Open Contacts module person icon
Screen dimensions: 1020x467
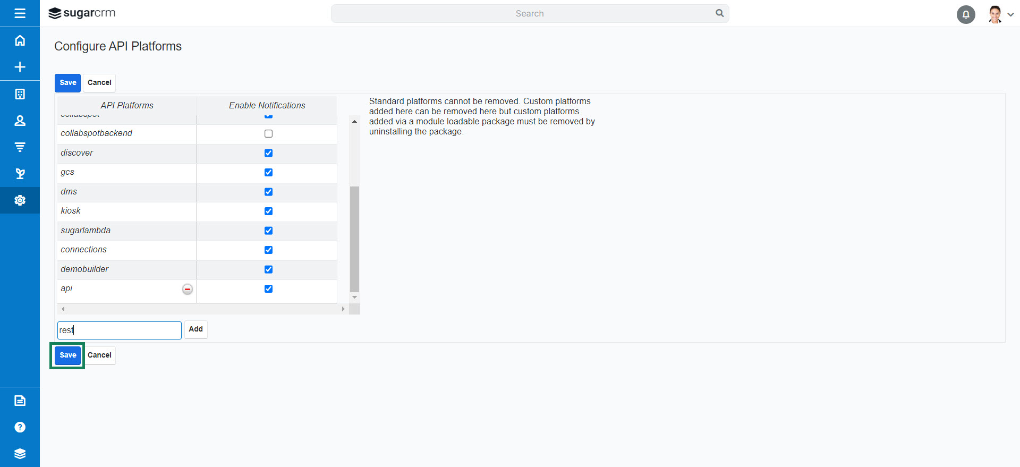pyautogui.click(x=20, y=121)
